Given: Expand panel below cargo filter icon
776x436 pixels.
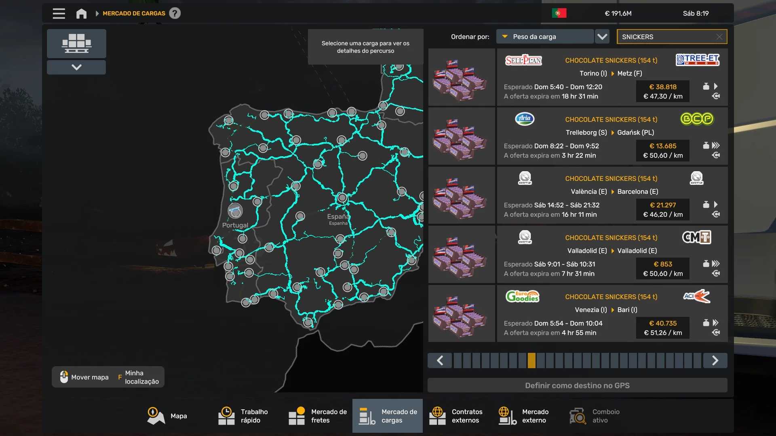Looking at the screenshot, I should tap(76, 67).
